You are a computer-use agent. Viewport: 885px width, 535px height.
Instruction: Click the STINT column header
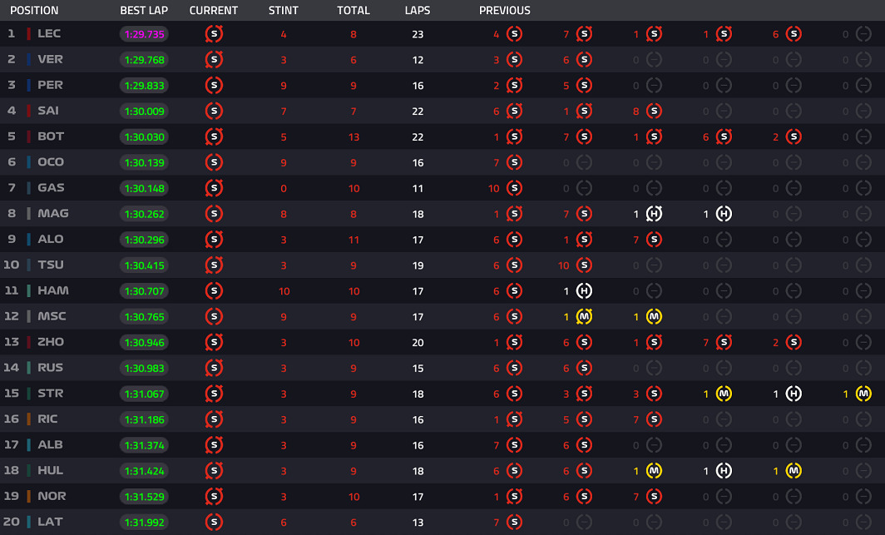point(284,10)
